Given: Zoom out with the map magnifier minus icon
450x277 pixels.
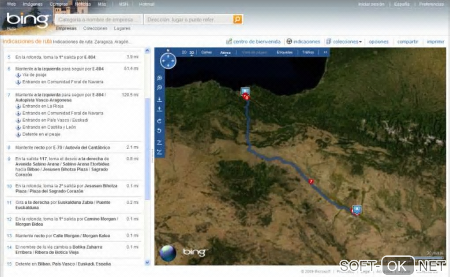Looking at the screenshot, I should tap(160, 88).
